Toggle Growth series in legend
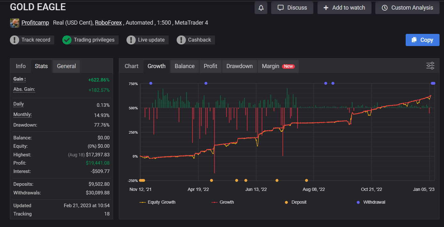The height and width of the screenshot is (227, 444). 223,202
